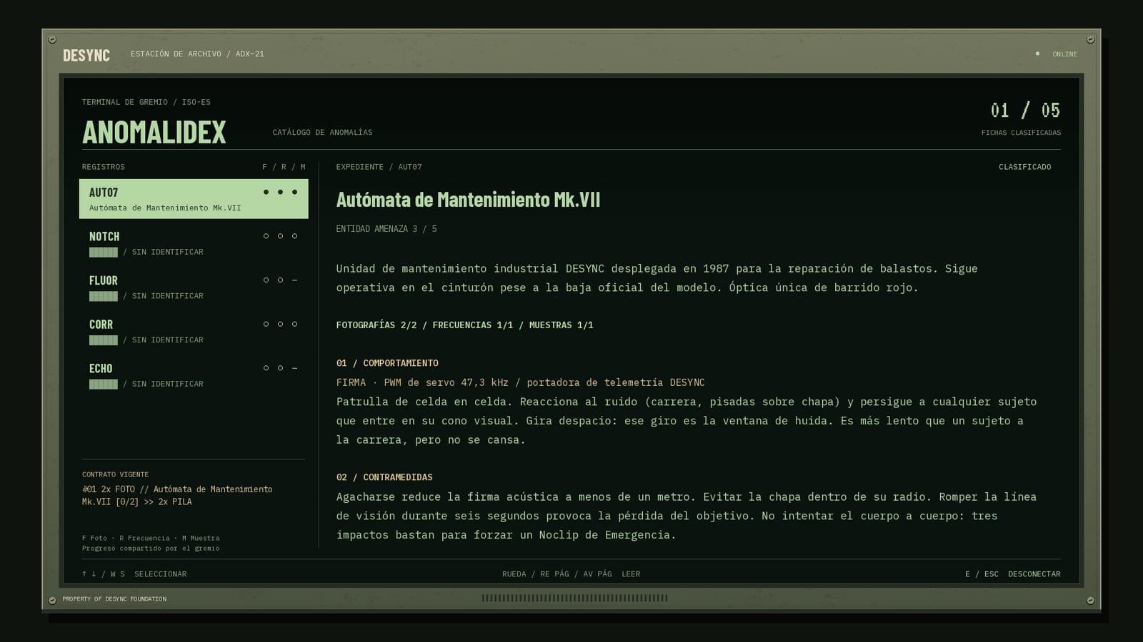1143x642 pixels.
Task: Click the ANOMALIDEX title
Action: pyautogui.click(x=154, y=132)
